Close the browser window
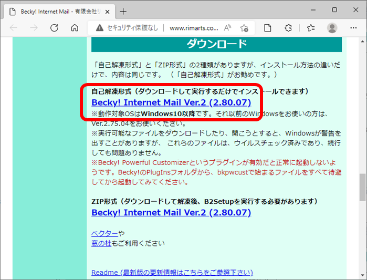The image size is (367, 280). click(356, 10)
